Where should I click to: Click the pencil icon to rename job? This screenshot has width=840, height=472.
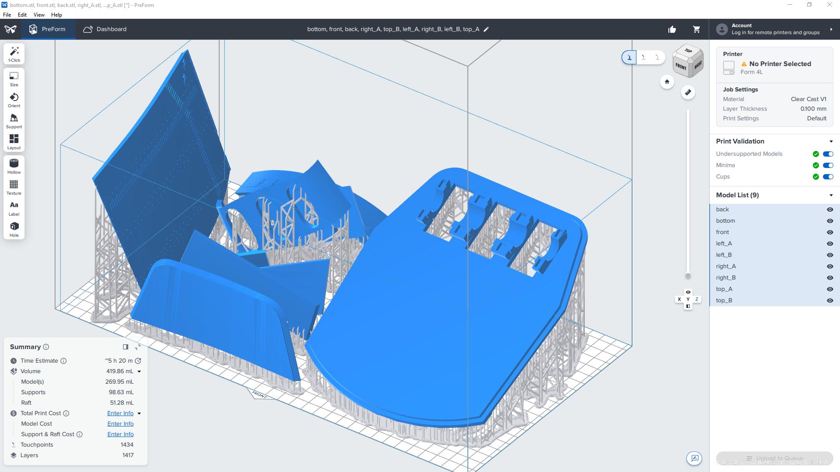(x=486, y=29)
